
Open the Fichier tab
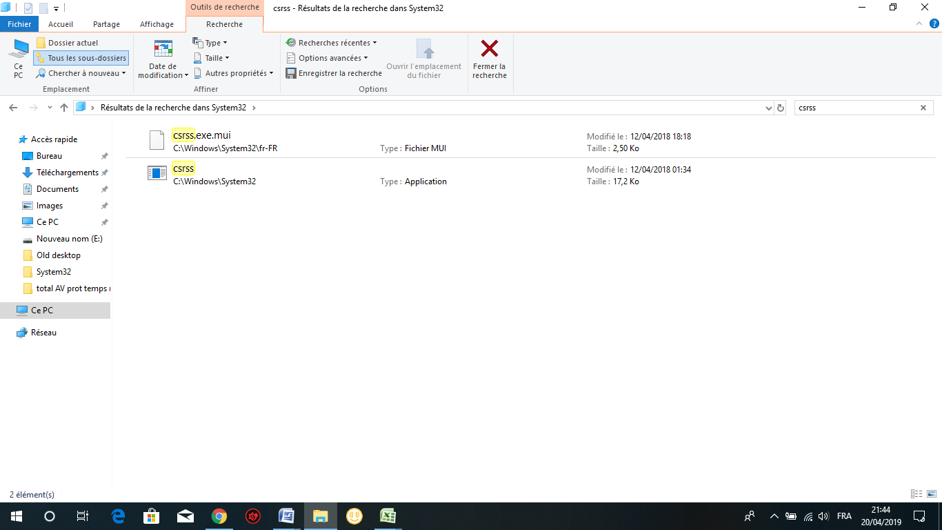[x=19, y=24]
